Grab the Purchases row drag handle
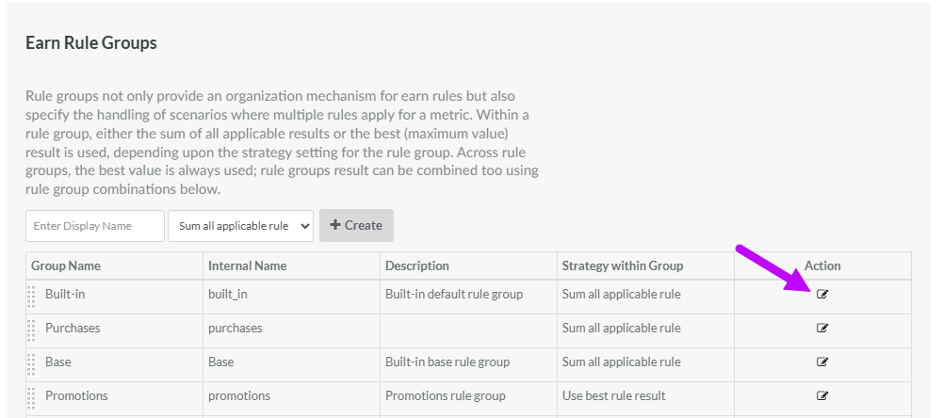The width and height of the screenshot is (943, 418). [x=31, y=329]
